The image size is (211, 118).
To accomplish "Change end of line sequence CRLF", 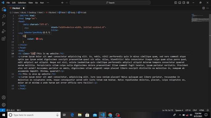I will pos(195,110).
